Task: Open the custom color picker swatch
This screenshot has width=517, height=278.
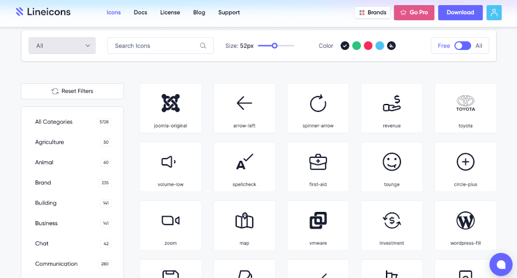Action: point(391,46)
